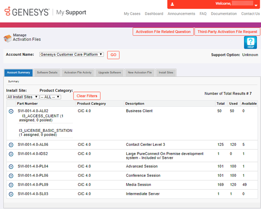
Task: Select the Install Sites tab
Action: click(x=166, y=73)
